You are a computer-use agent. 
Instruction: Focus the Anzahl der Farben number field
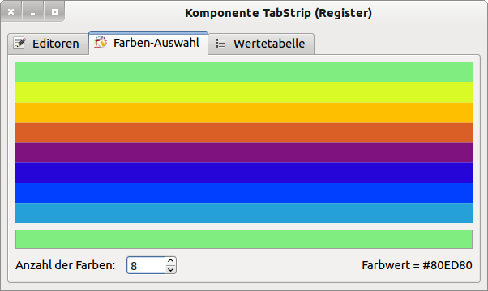(146, 265)
